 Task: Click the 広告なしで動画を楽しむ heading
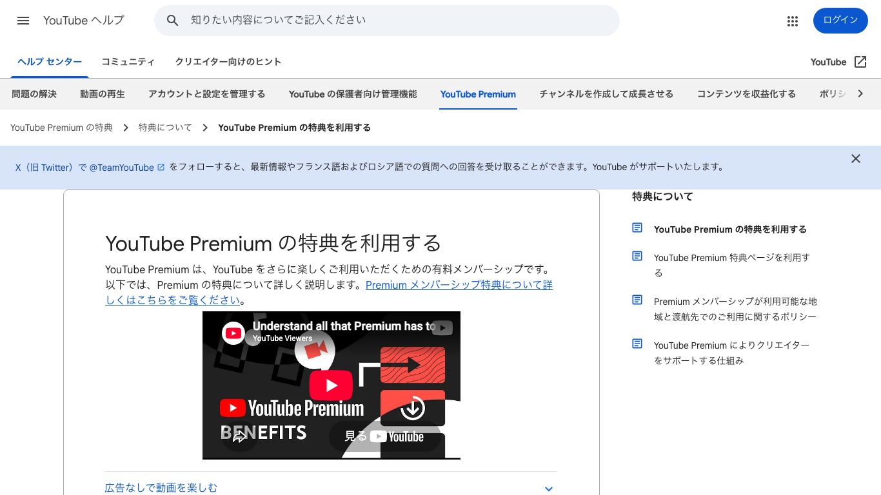tap(161, 488)
